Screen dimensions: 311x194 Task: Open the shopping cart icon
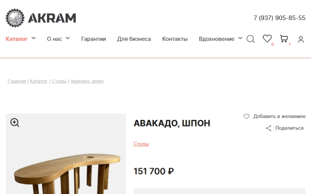(284, 38)
